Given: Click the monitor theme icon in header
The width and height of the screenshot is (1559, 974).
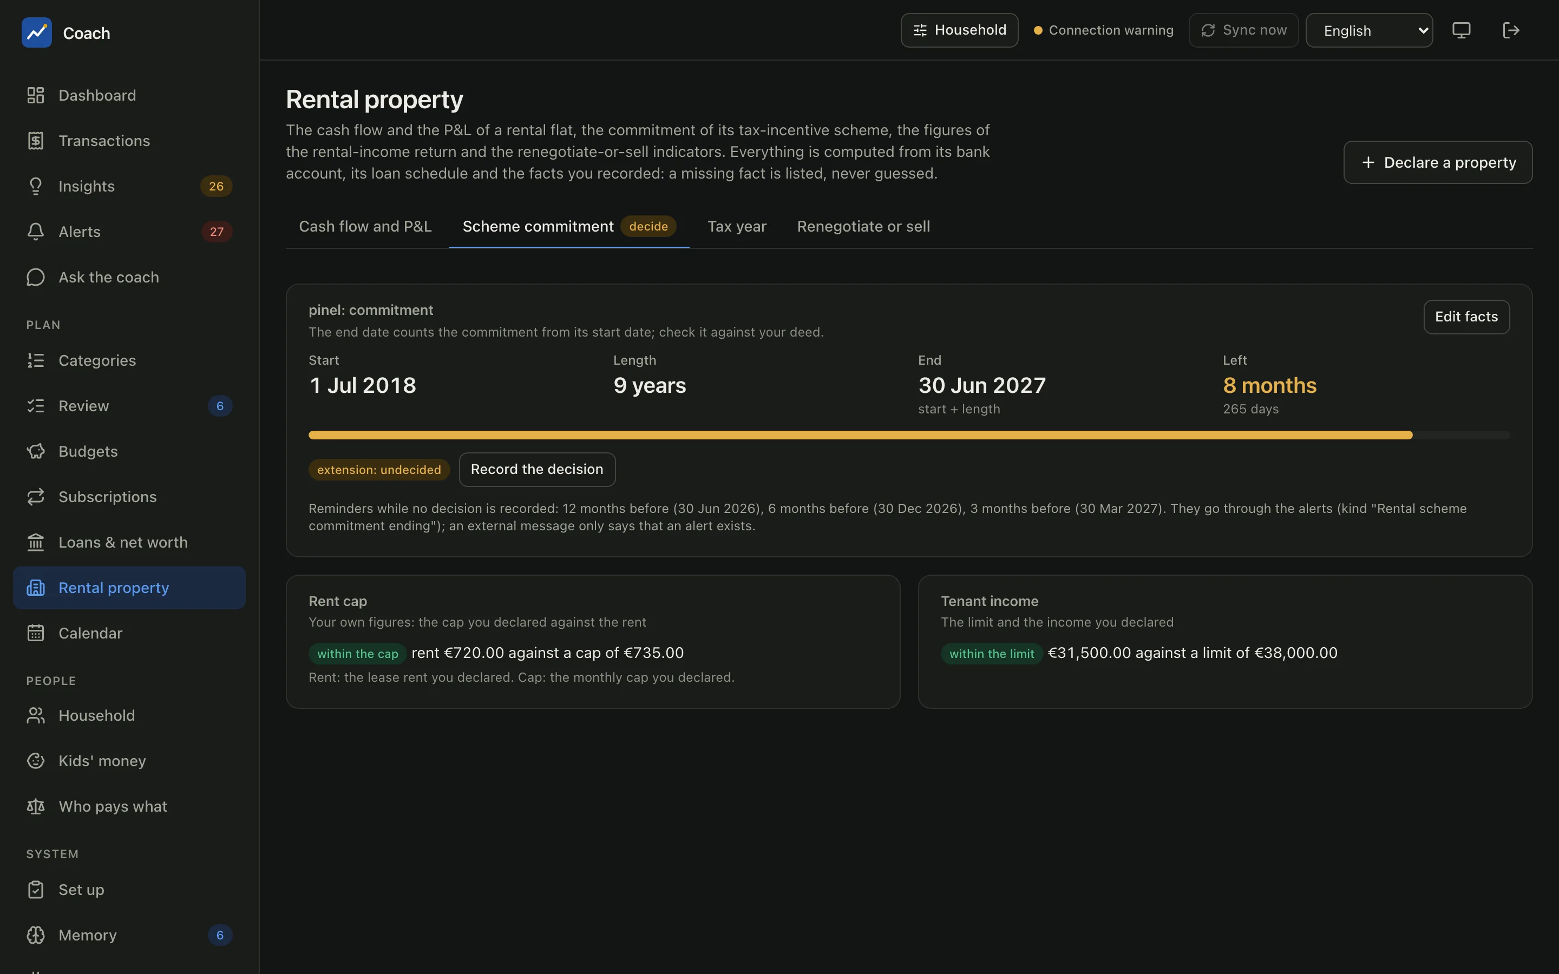Looking at the screenshot, I should (x=1461, y=30).
